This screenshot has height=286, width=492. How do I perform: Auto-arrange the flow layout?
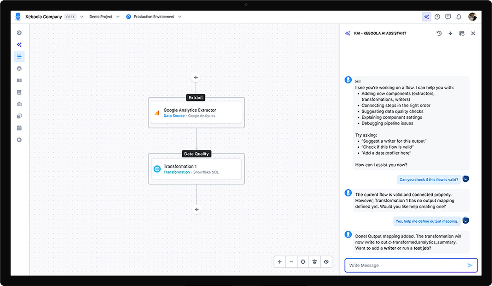click(314, 262)
